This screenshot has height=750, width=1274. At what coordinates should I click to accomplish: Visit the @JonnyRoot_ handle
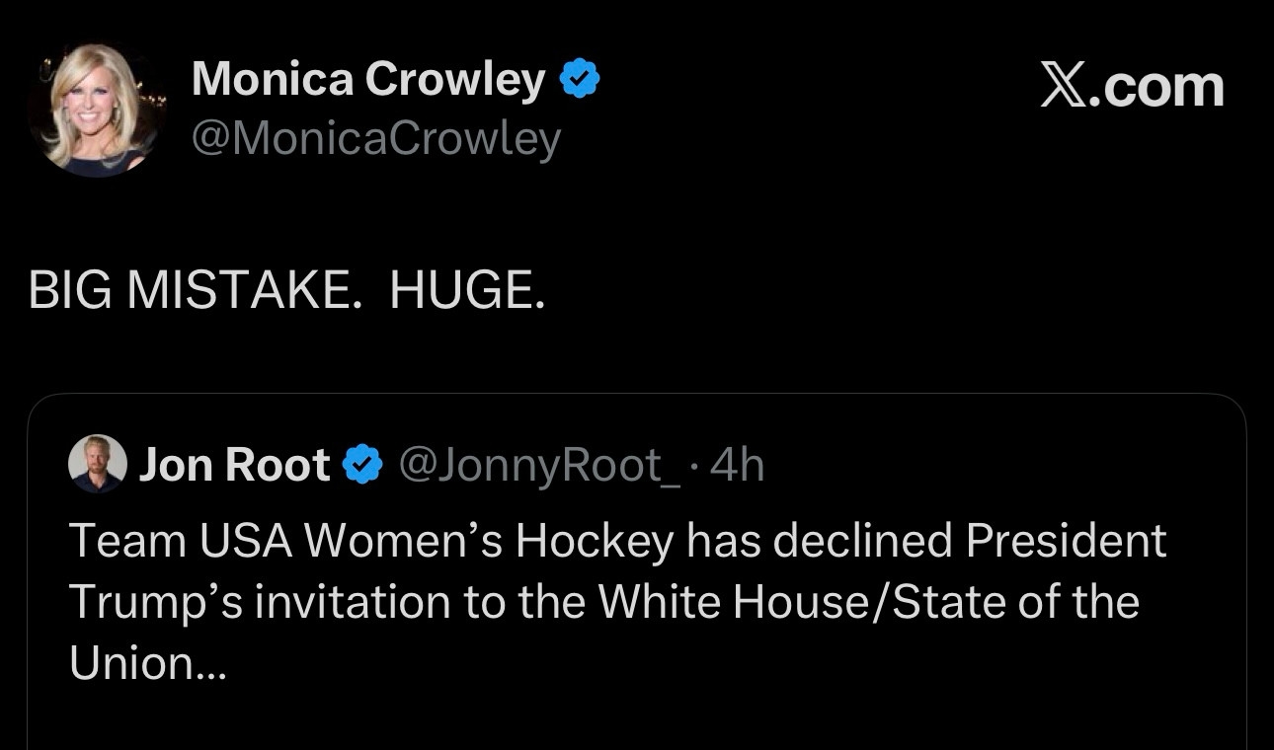pyautogui.click(x=538, y=465)
